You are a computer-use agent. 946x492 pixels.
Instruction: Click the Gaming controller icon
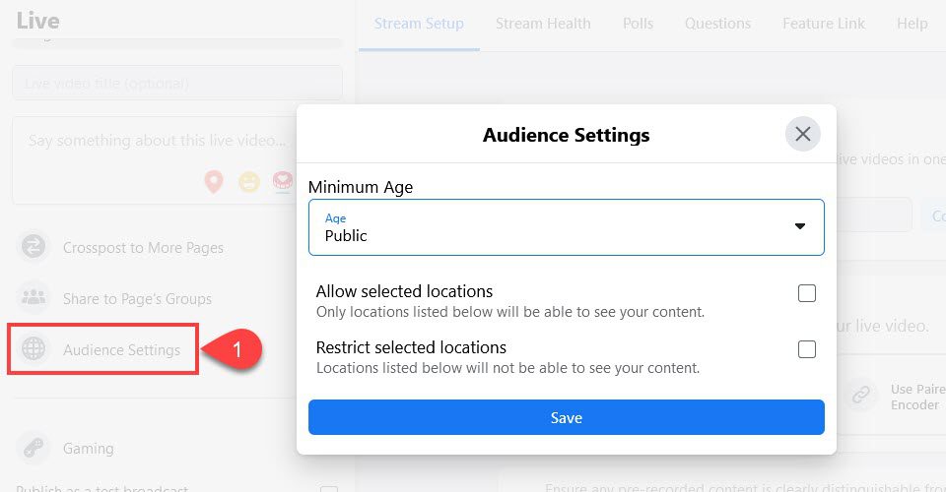34,448
